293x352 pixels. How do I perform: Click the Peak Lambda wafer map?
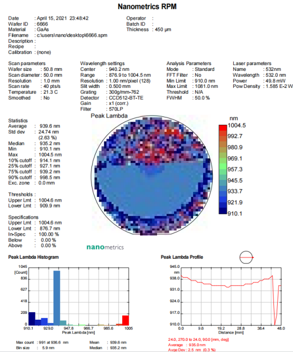click(152, 175)
